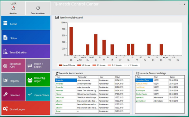The height and width of the screenshot is (117, 189).
Task: Sort comments by Datum column header
Action: 118,77
